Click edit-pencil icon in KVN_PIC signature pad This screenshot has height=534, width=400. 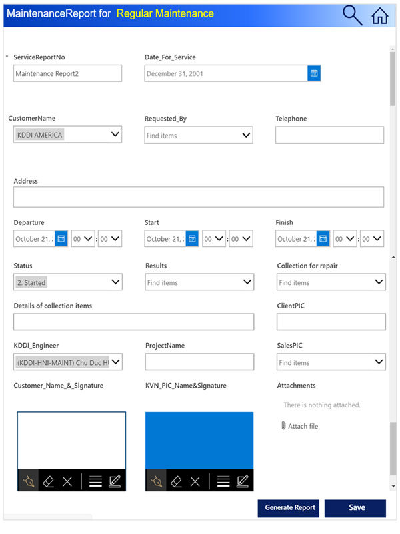tap(242, 481)
